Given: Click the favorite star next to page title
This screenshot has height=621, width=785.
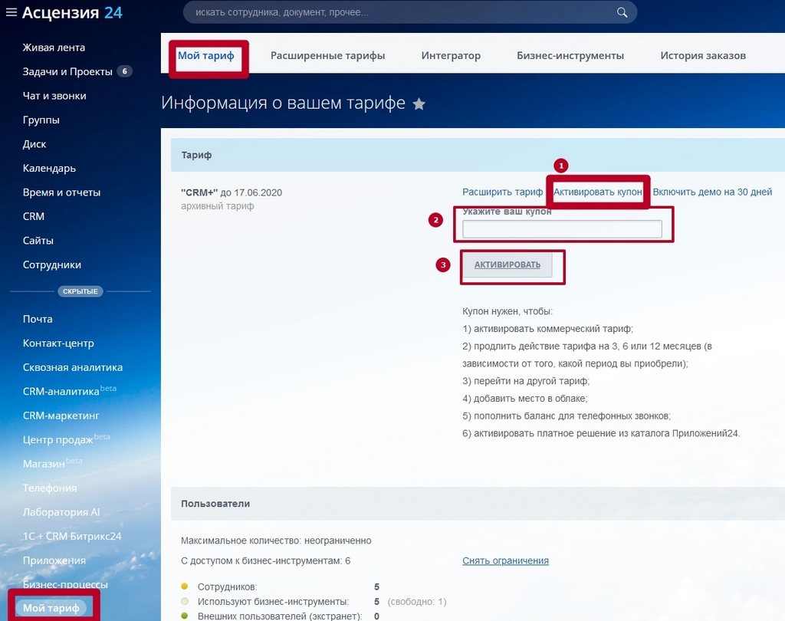Looking at the screenshot, I should (x=419, y=103).
